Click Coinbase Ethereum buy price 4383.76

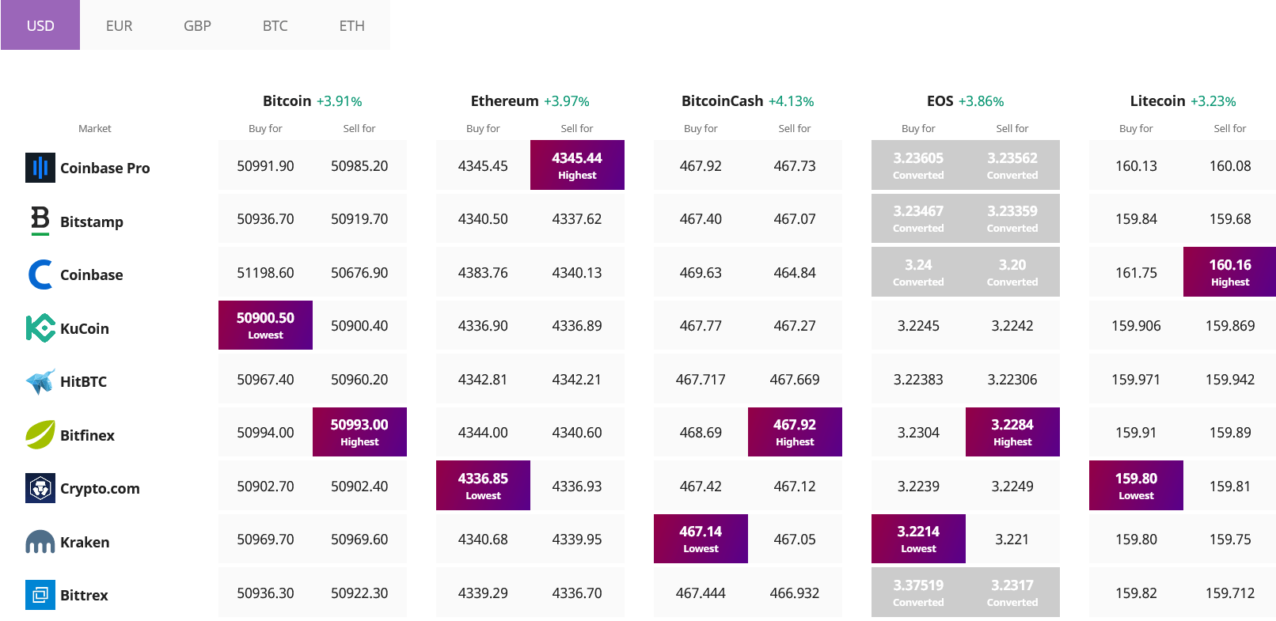pyautogui.click(x=483, y=273)
